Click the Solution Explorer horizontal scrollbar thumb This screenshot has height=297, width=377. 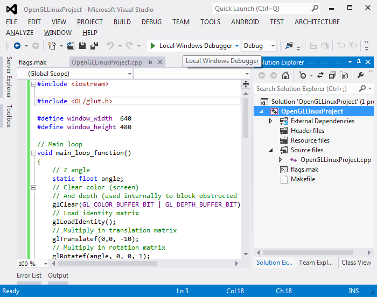coord(308,252)
